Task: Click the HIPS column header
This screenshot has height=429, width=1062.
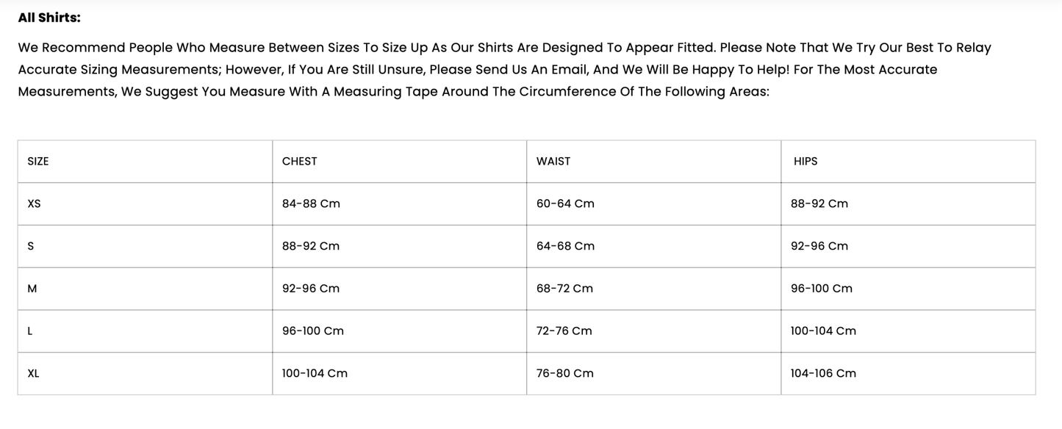Action: point(806,162)
